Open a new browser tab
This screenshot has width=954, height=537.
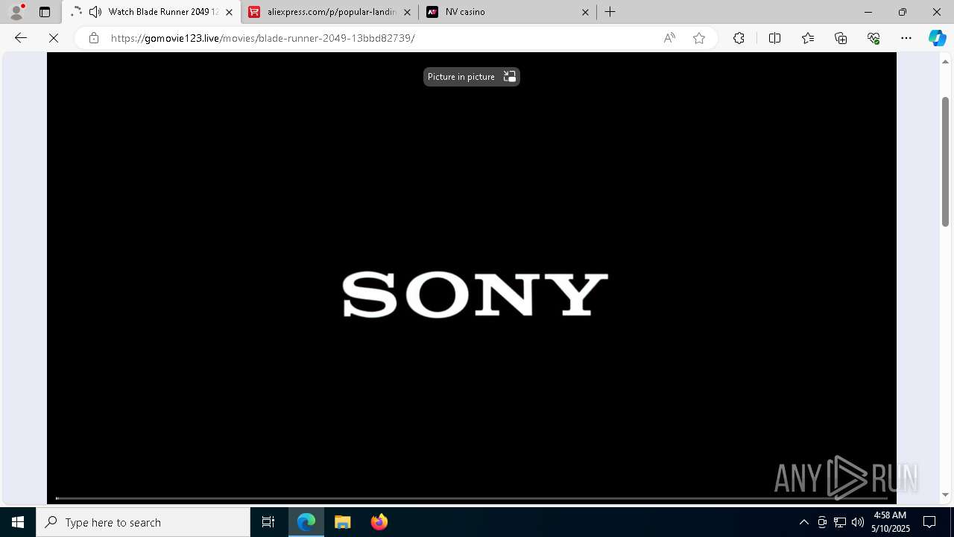610,12
